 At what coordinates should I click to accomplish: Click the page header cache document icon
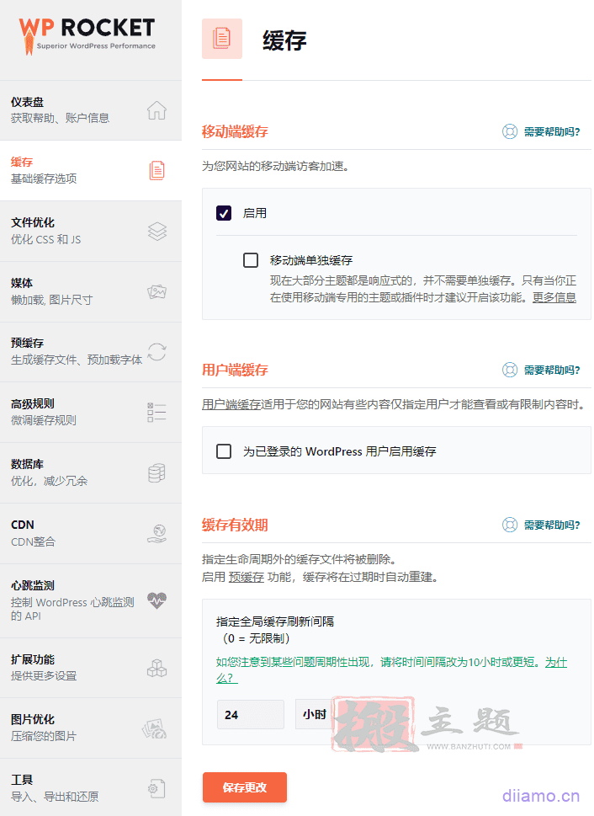pyautogui.click(x=222, y=39)
